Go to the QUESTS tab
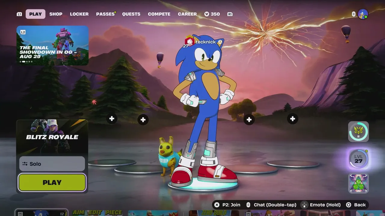Viewport: 385px width, 216px height. coord(131,14)
